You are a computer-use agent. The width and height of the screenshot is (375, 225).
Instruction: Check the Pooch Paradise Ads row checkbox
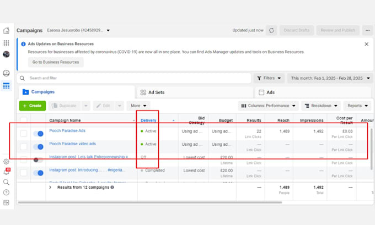pyautogui.click(x=23, y=133)
